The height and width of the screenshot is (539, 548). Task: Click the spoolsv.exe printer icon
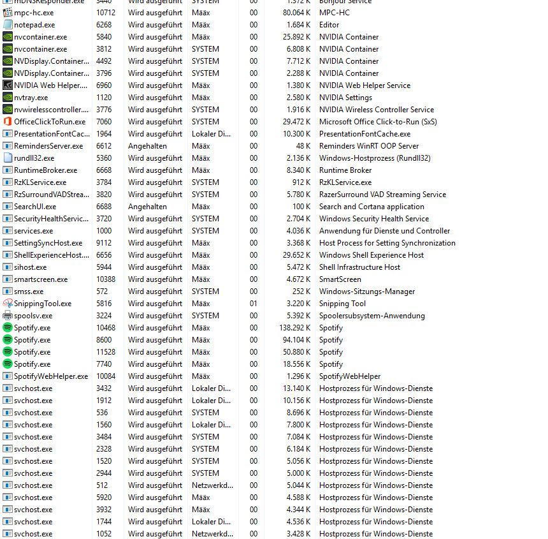8,316
